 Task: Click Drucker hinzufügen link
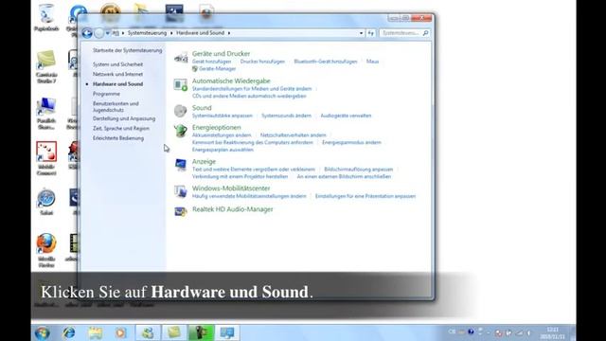pos(262,62)
